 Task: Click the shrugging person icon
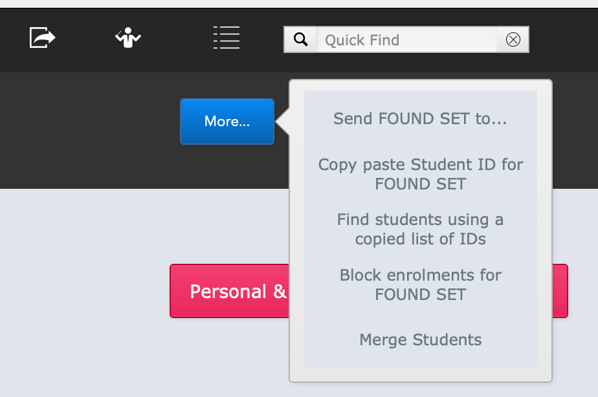(x=128, y=38)
